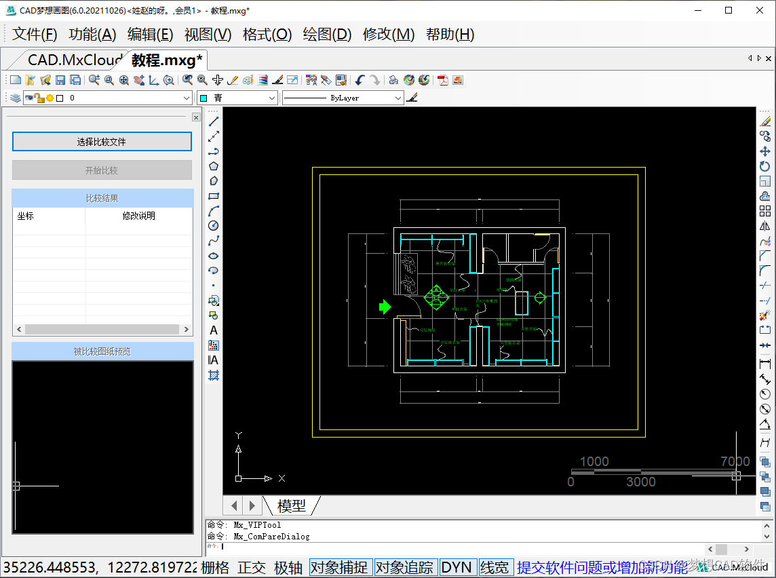Select the Hatch fill tool
The width and height of the screenshot is (776, 578).
[x=214, y=375]
